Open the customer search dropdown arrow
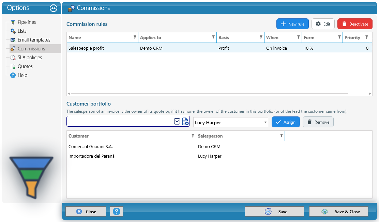 pos(177,122)
